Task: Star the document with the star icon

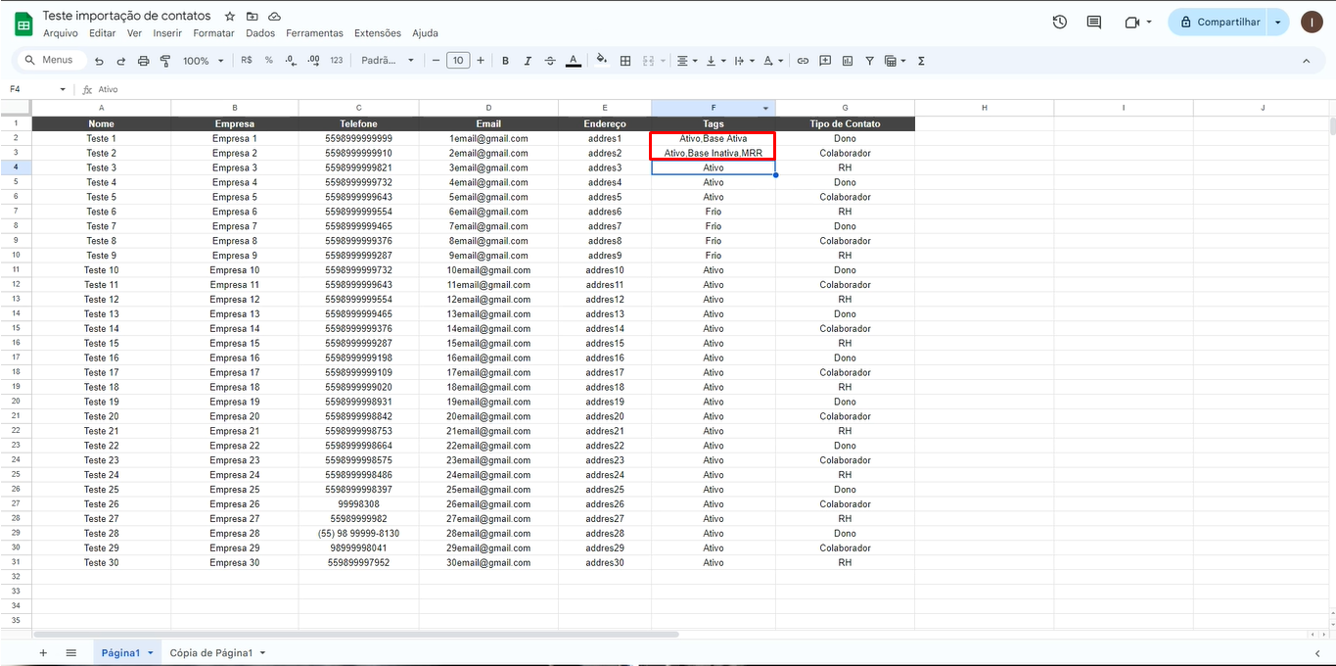Action: 230,17
